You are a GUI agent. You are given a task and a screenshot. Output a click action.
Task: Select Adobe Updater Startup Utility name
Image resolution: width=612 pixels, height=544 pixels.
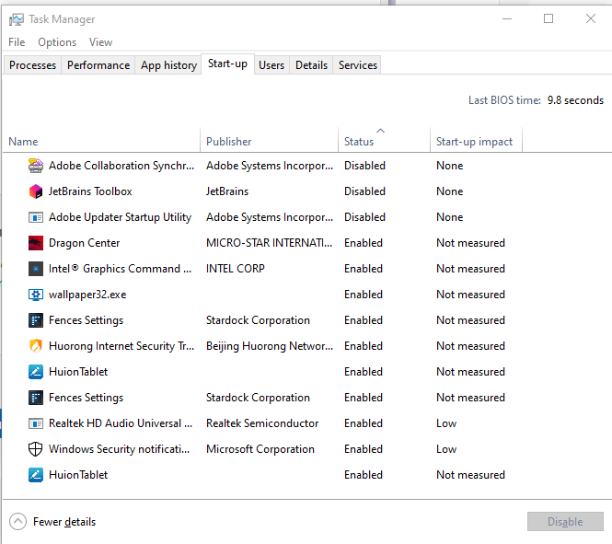[x=120, y=217]
